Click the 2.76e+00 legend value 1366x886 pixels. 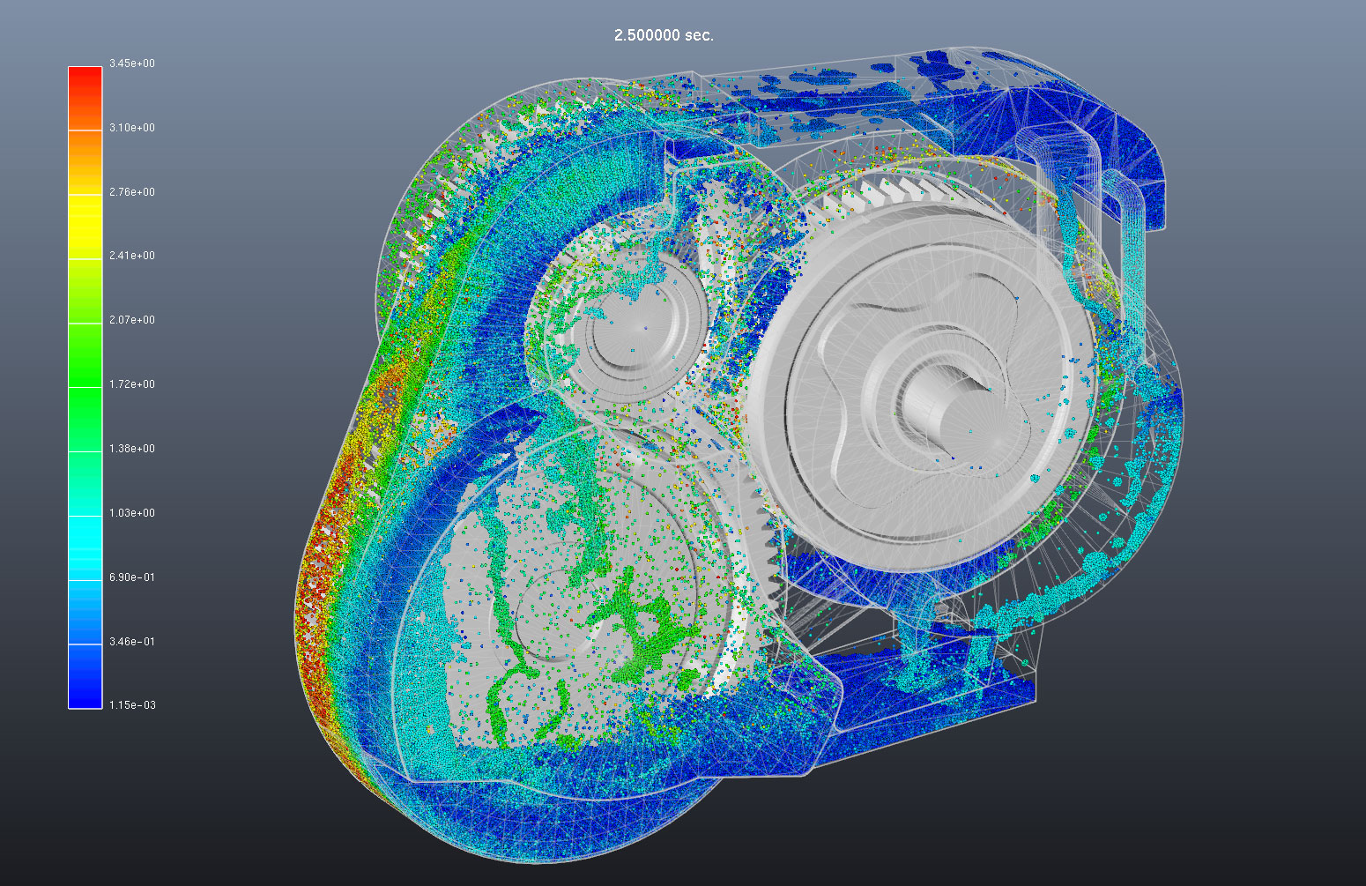pos(132,192)
